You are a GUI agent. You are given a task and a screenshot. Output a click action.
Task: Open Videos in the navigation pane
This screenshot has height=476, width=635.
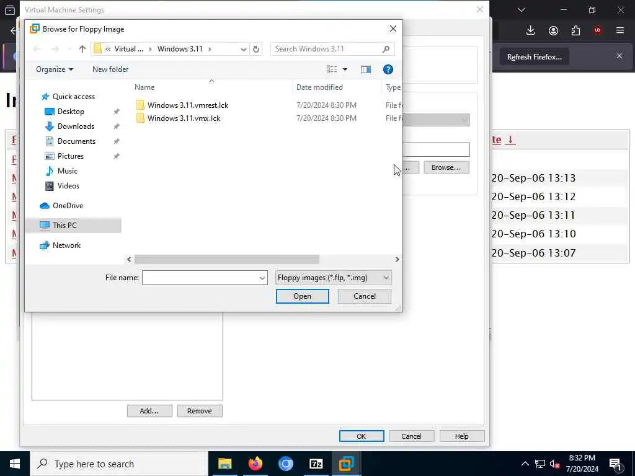68,186
